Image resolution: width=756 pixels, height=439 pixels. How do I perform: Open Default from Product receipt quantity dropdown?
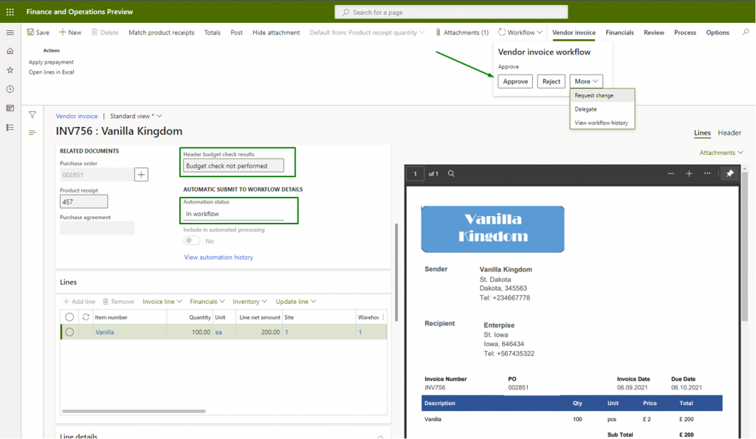367,32
